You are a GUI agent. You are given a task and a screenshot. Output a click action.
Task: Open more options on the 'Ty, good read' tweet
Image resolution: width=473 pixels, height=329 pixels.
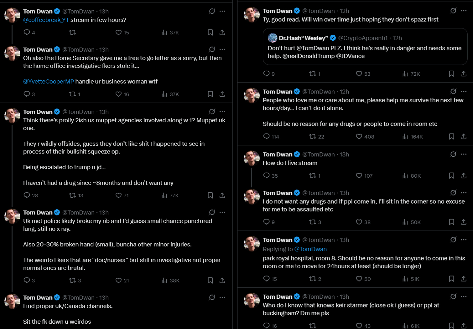coord(464,11)
